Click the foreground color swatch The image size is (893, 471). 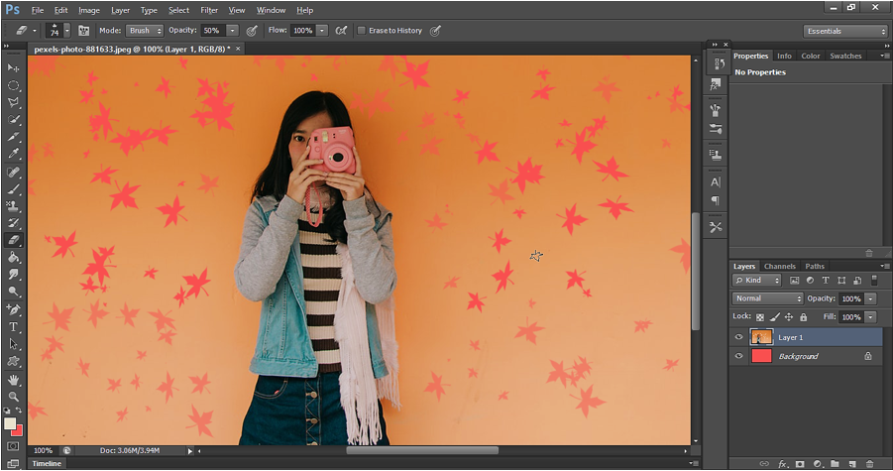tap(10, 423)
